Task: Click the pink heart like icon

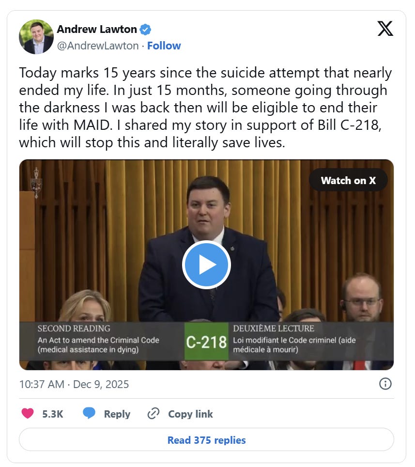Action: tap(28, 413)
